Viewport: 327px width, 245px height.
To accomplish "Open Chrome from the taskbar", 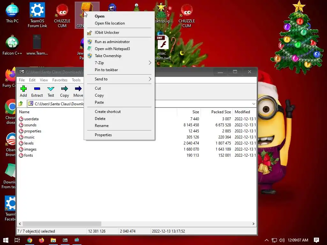I will 30,240.
